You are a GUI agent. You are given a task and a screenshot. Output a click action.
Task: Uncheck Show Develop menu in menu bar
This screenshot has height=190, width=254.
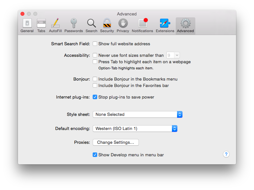(95, 155)
